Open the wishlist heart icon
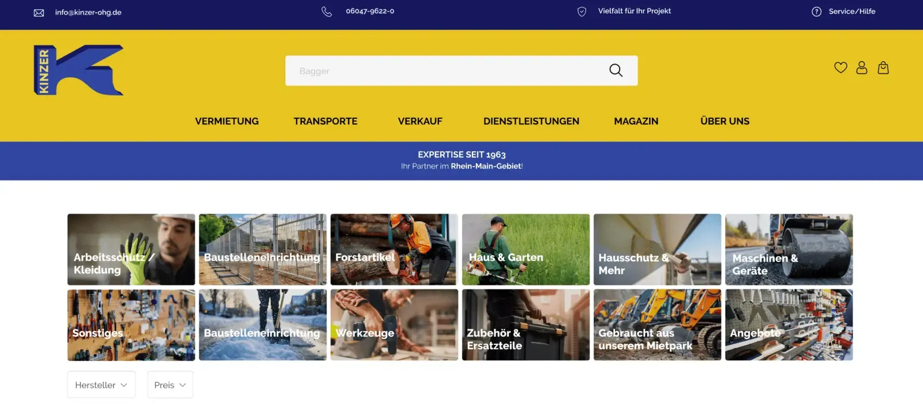Image resolution: width=923 pixels, height=410 pixels. point(841,67)
